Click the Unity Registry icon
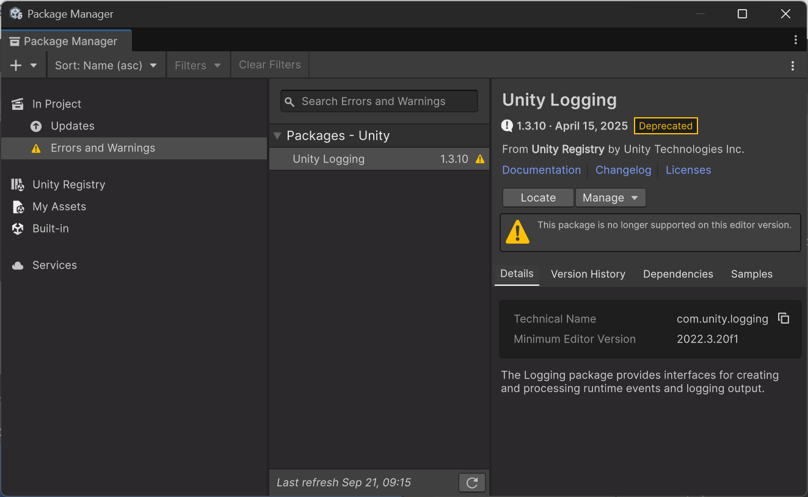808x497 pixels. point(18,184)
